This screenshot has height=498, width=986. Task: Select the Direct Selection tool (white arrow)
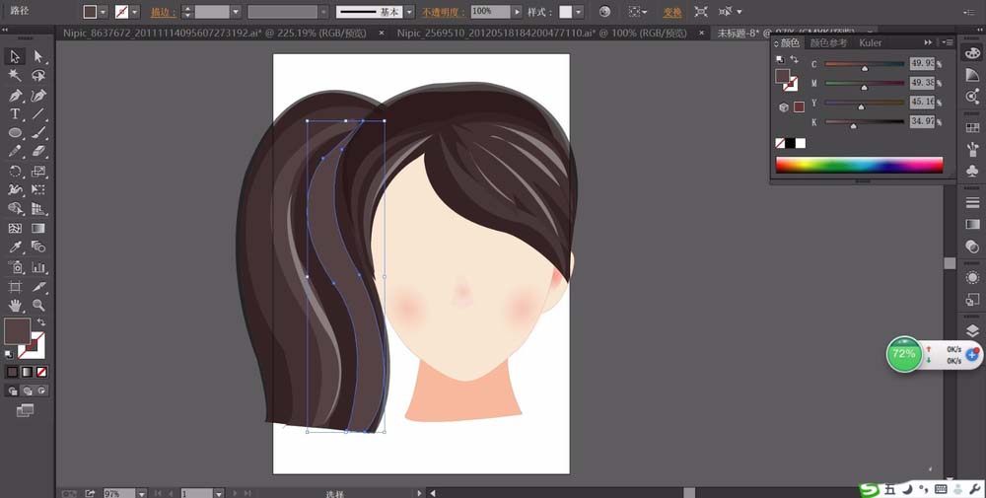tap(39, 57)
